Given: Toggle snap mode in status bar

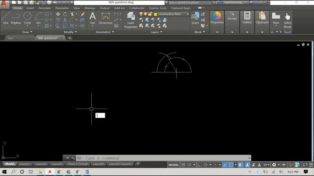Looking at the screenshot, I should point(189,165).
